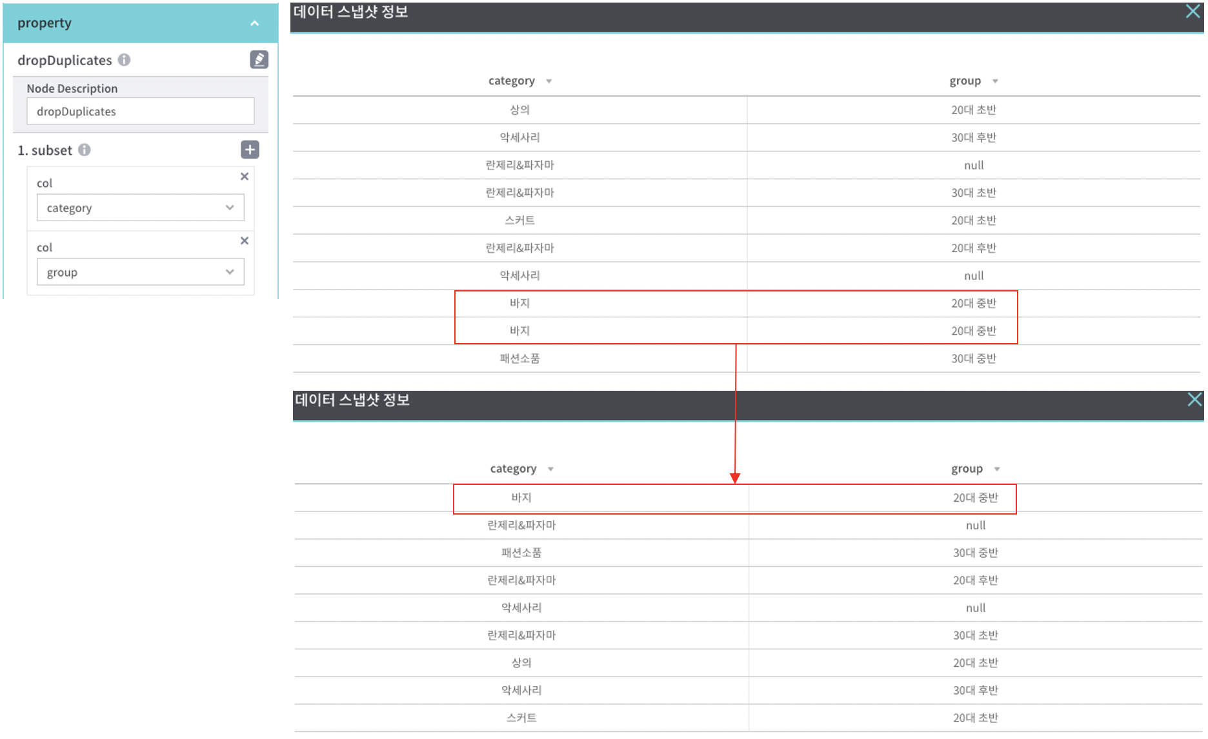This screenshot has height=739, width=1208.
Task: Click the dropDuplicates panel title
Action: [x=65, y=60]
